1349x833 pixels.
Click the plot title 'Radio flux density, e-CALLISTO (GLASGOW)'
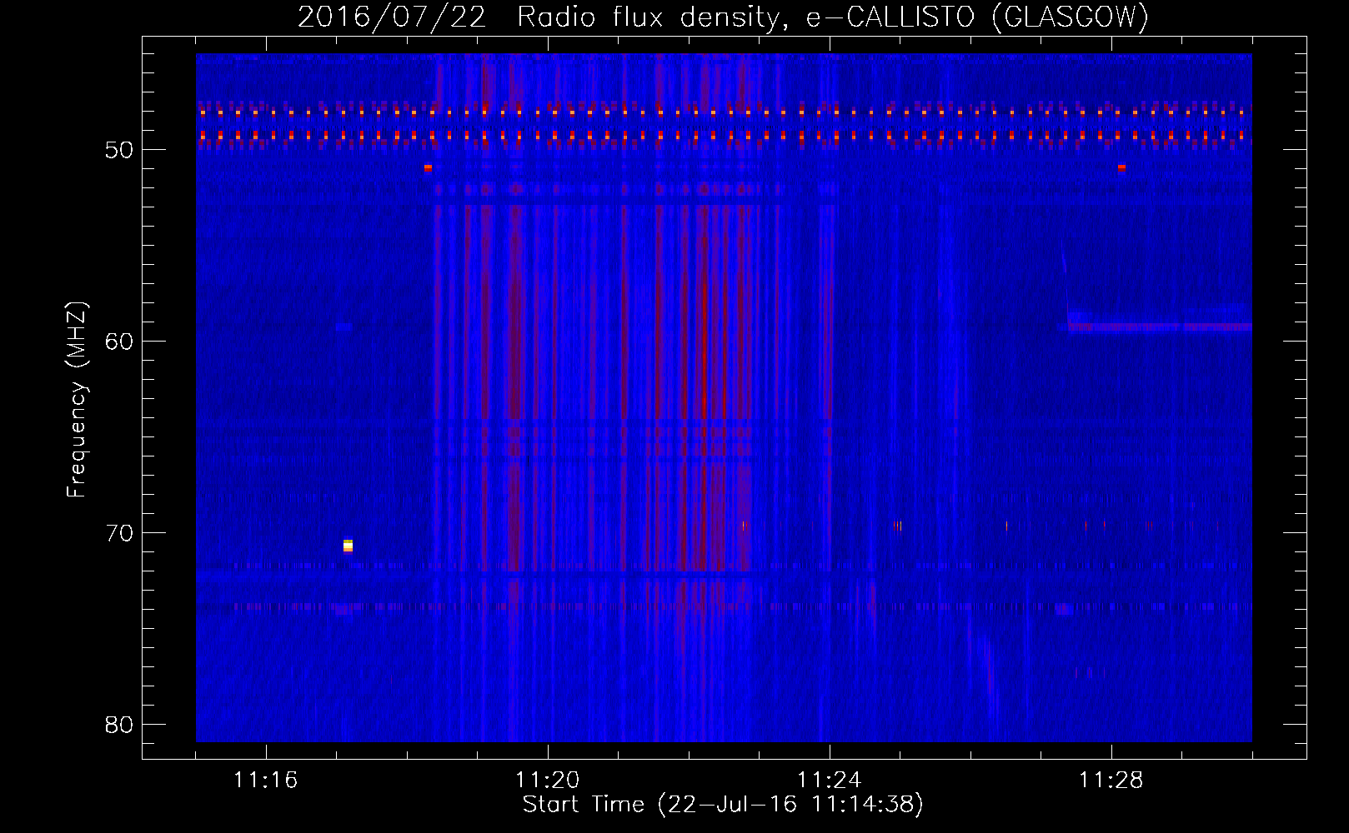[833, 17]
